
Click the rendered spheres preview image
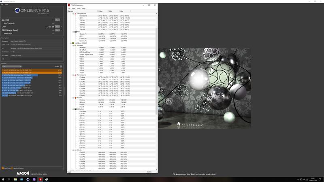click(x=205, y=89)
